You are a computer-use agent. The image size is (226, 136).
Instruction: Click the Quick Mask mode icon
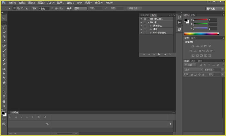pyautogui.click(x=4, y=119)
